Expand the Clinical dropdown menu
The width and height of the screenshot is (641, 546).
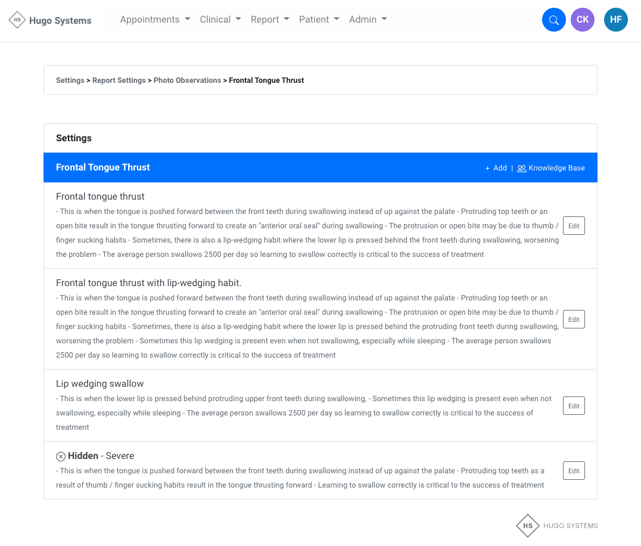(x=220, y=20)
